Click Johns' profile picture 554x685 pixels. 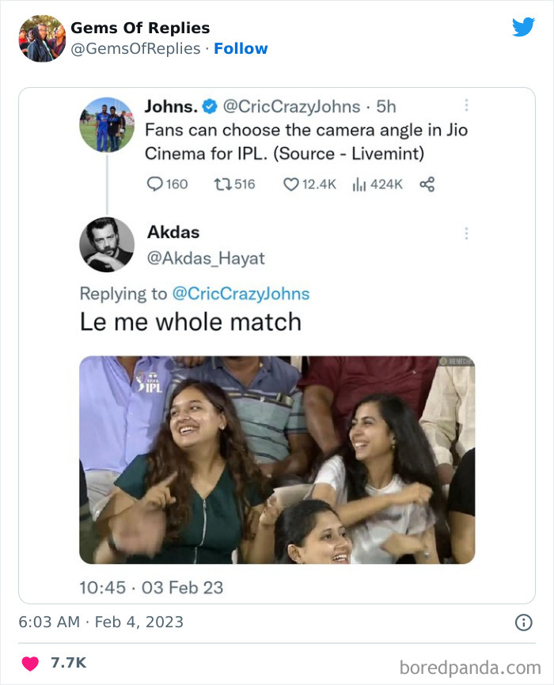coord(106,125)
